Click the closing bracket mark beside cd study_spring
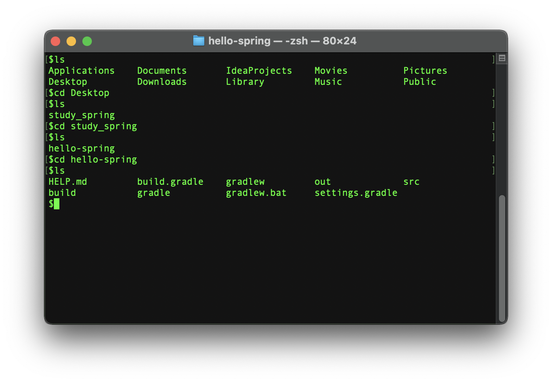Viewport: 552px width, 383px height. point(493,126)
